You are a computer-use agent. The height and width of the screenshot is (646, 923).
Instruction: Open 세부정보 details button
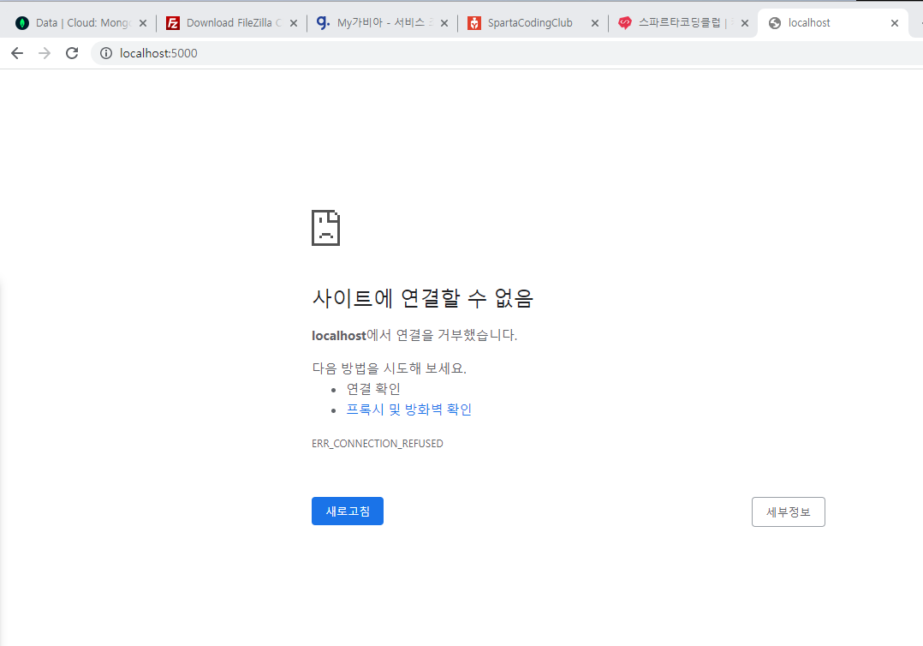[x=789, y=511]
